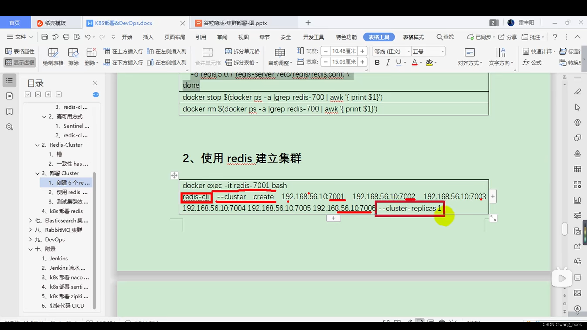587x330 pixels.
Task: Insert row above with 在上方插入行
Action: (x=124, y=51)
